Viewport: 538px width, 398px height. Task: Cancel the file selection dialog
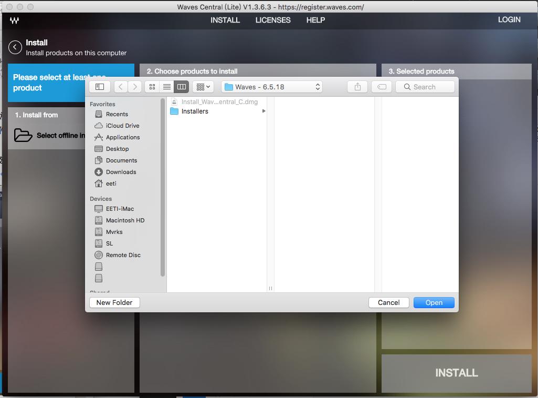388,302
